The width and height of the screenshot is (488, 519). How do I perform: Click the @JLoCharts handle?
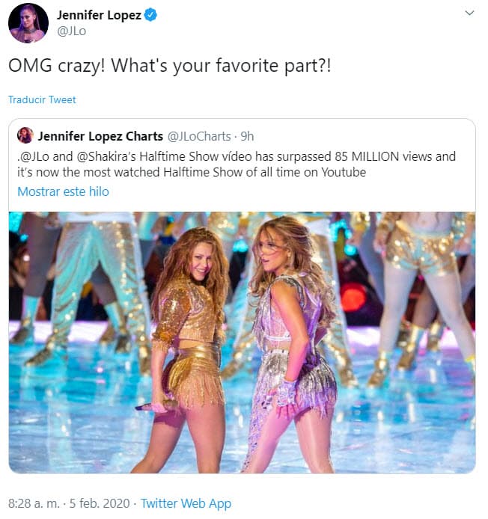tap(198, 136)
